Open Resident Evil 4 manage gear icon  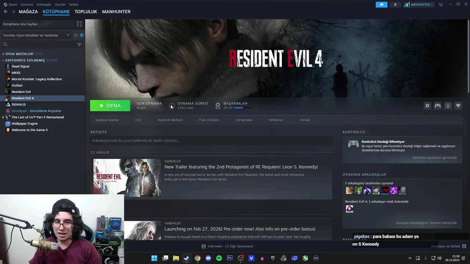pyautogui.click(x=427, y=106)
